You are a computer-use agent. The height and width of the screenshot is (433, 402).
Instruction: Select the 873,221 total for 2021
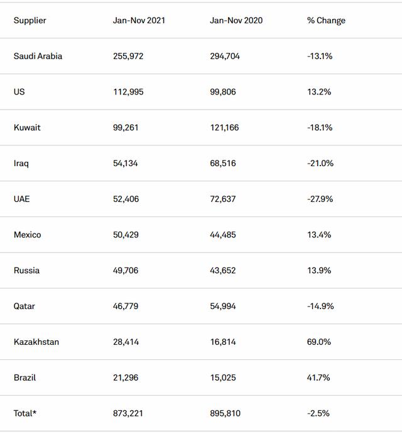pos(128,413)
